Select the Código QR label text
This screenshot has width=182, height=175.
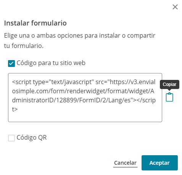pyautogui.click(x=32, y=138)
